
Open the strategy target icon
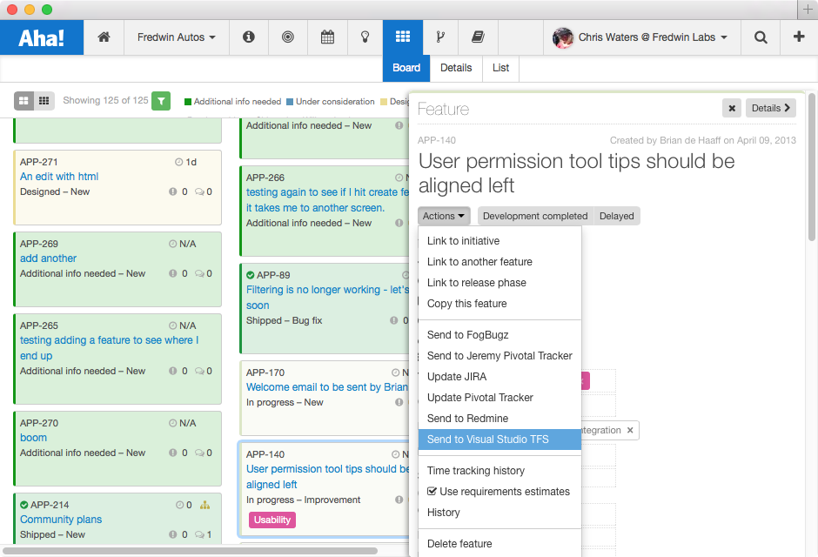(x=287, y=37)
